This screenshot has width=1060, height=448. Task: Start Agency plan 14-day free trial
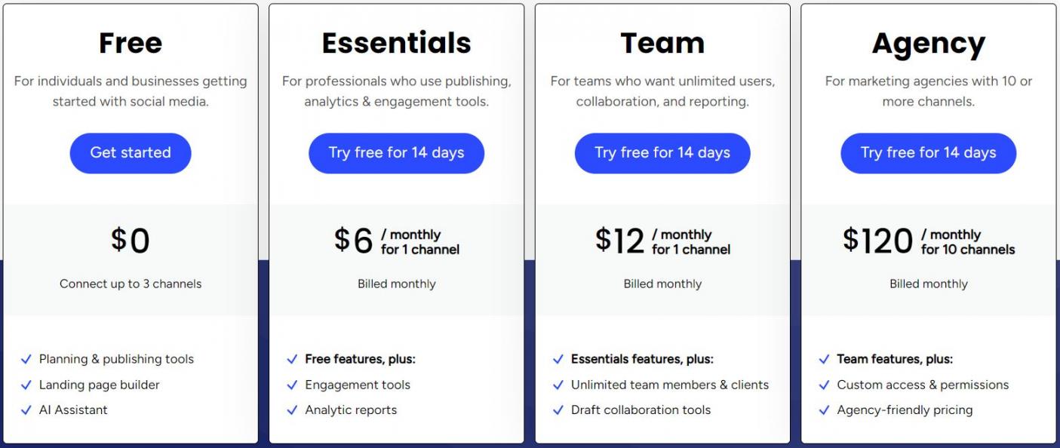928,153
